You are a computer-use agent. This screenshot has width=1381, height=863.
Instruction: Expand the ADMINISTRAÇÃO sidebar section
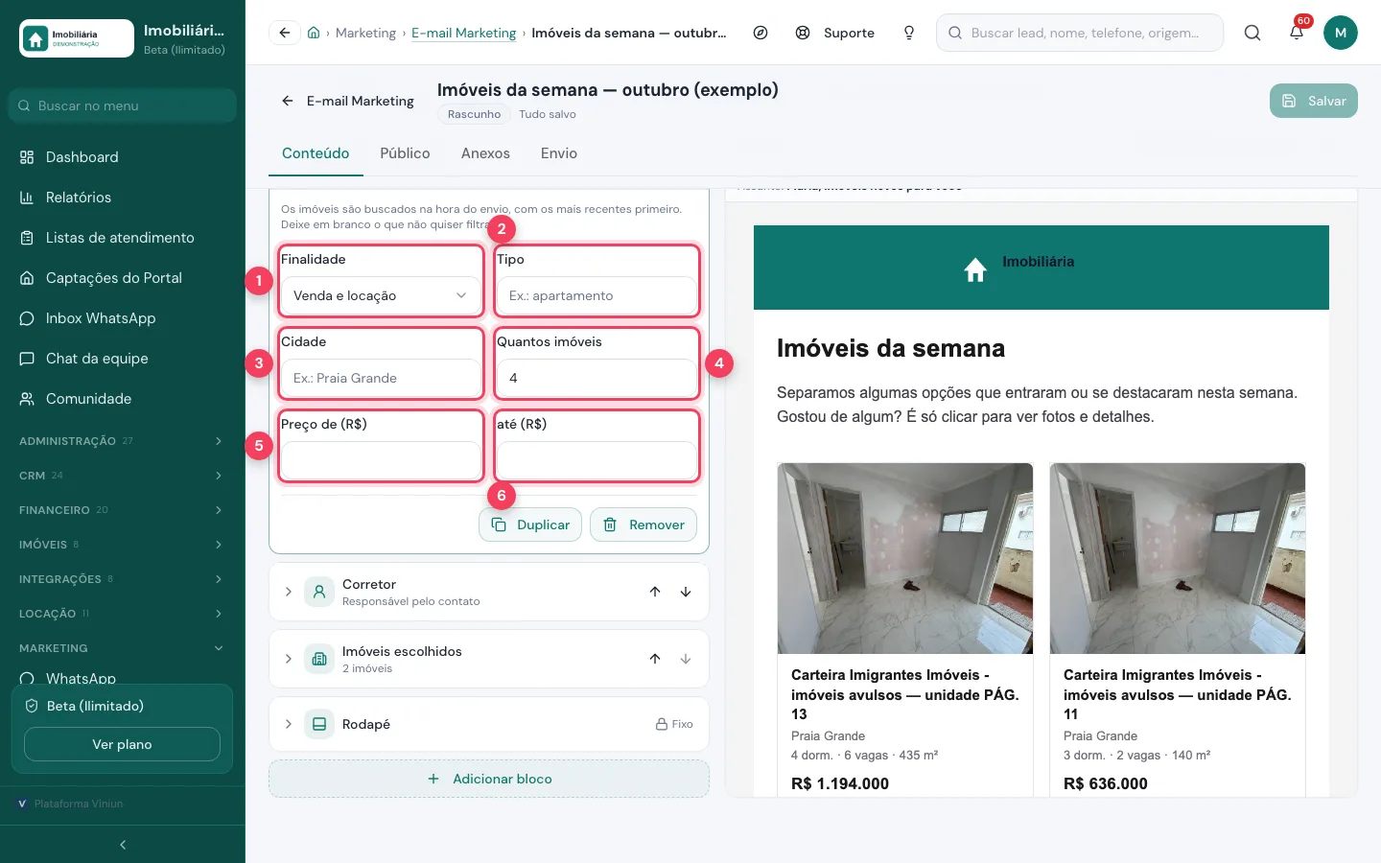click(x=123, y=441)
